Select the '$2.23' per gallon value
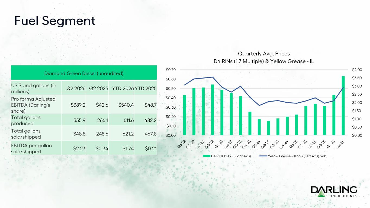This screenshot has width=370, height=208. pos(79,148)
